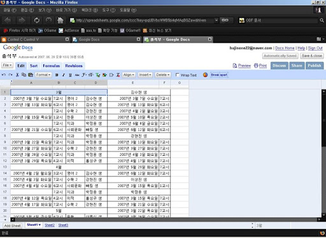Viewport: 326px width, 238px height.
Task: Open the Sheet2 tab
Action: [50, 225]
